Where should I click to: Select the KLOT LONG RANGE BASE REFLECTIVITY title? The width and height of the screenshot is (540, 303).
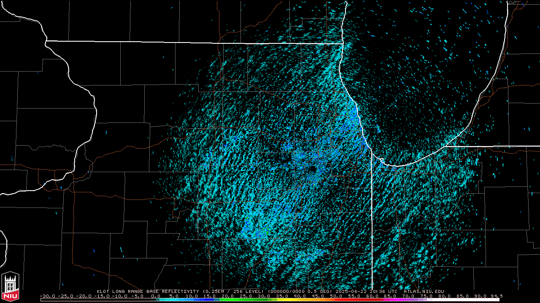pyautogui.click(x=148, y=291)
